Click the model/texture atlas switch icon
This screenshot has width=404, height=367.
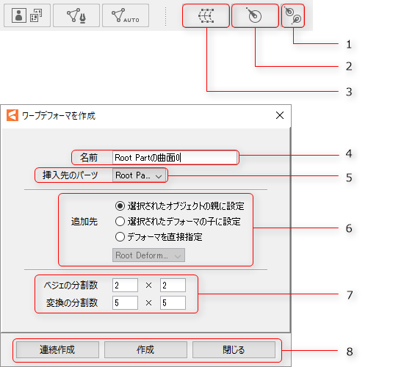27,15
